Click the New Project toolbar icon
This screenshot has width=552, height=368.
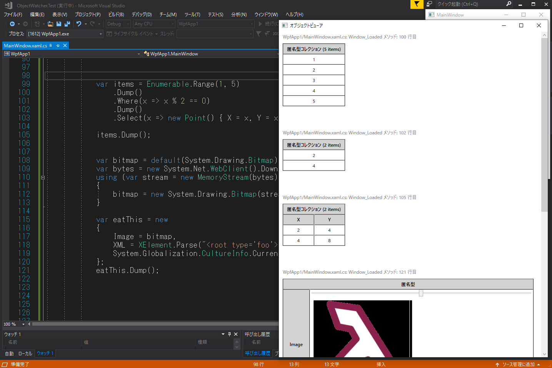pos(37,24)
